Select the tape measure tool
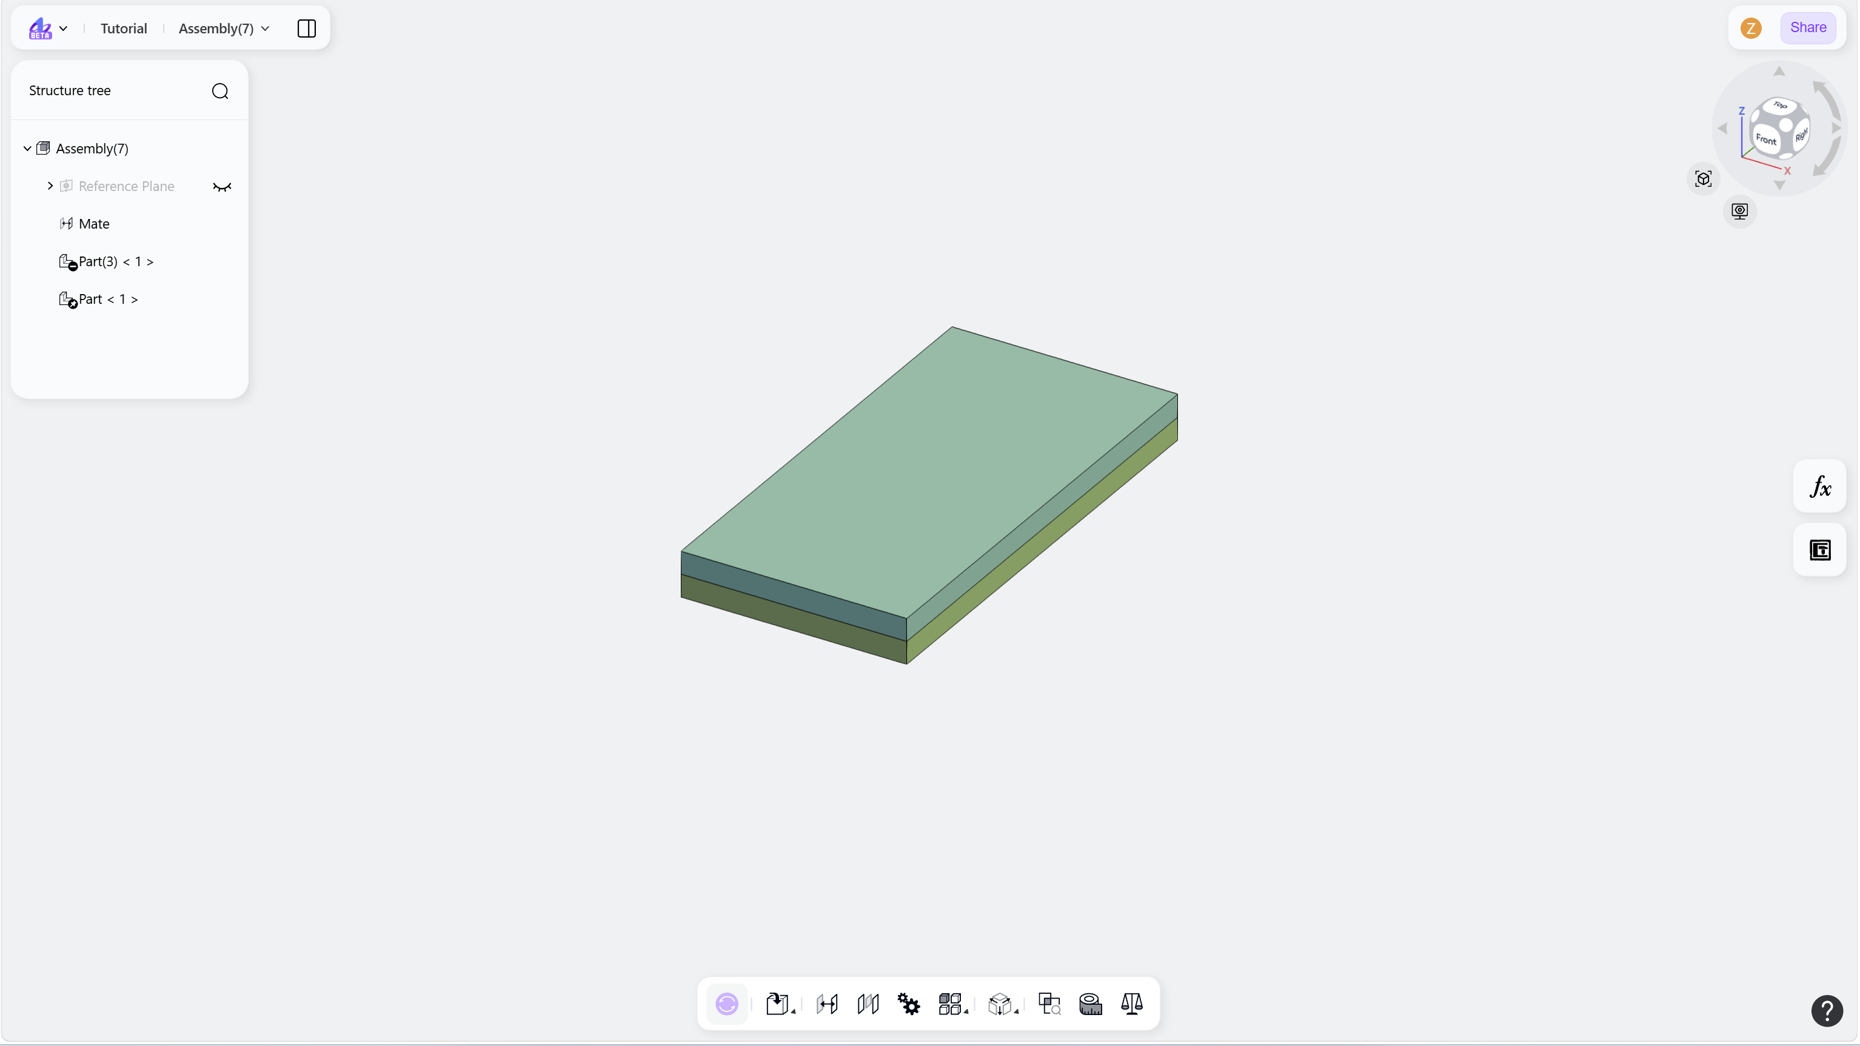 pyautogui.click(x=1090, y=1004)
